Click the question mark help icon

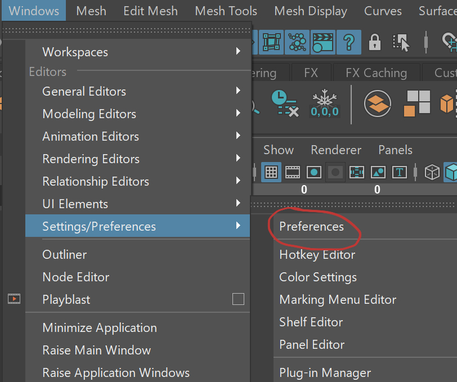pos(349,42)
